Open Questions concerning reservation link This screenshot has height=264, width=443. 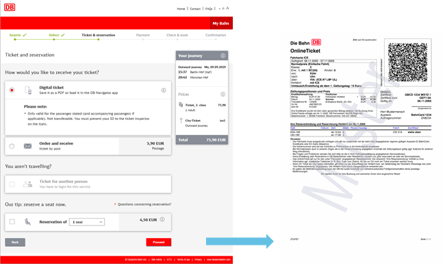144,204
